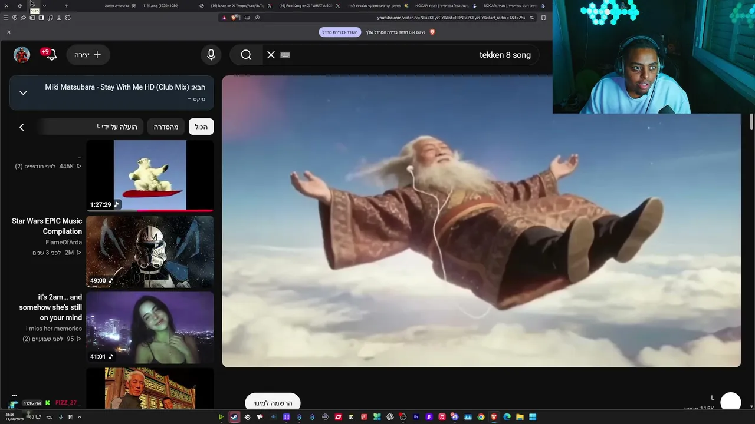The width and height of the screenshot is (755, 424).
Task: Open the Brave hamburger main menu
Action: [x=6, y=18]
